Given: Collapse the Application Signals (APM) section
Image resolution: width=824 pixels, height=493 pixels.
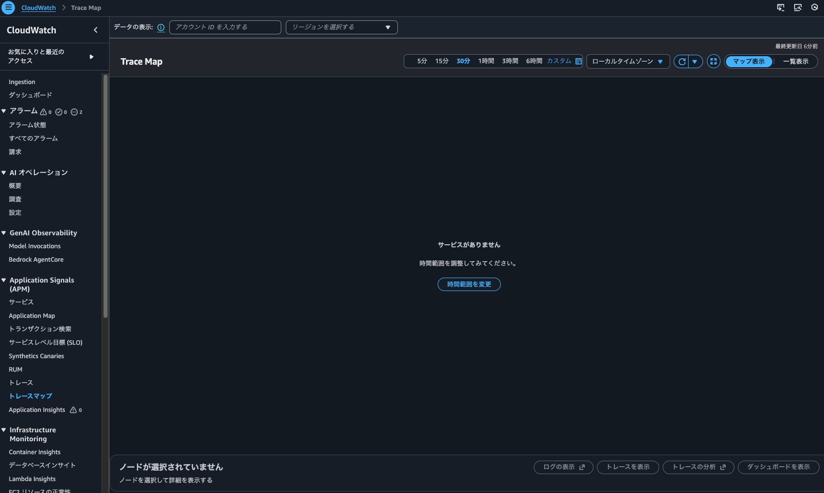Looking at the screenshot, I should tap(4, 280).
